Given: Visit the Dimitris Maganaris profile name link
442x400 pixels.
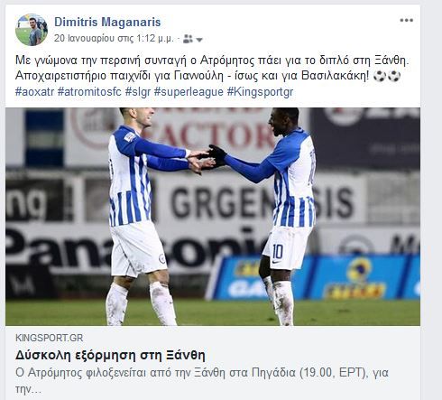Looking at the screenshot, I should [107, 22].
